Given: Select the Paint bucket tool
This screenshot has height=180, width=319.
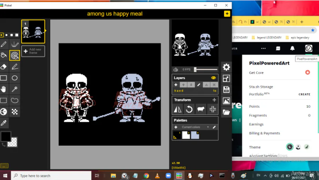Looking at the screenshot, I should click(4, 55).
